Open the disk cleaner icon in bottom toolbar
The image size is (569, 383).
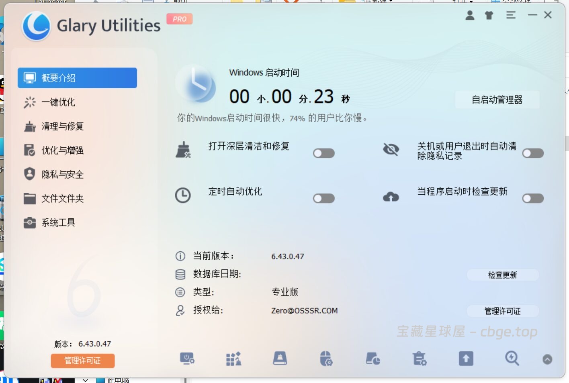click(280, 359)
